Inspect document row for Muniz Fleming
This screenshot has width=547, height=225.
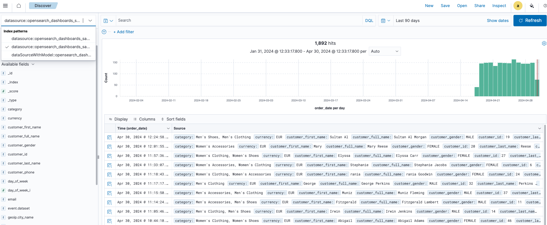tap(109, 193)
